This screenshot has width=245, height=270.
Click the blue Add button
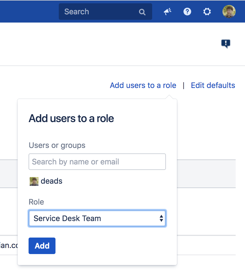click(42, 246)
